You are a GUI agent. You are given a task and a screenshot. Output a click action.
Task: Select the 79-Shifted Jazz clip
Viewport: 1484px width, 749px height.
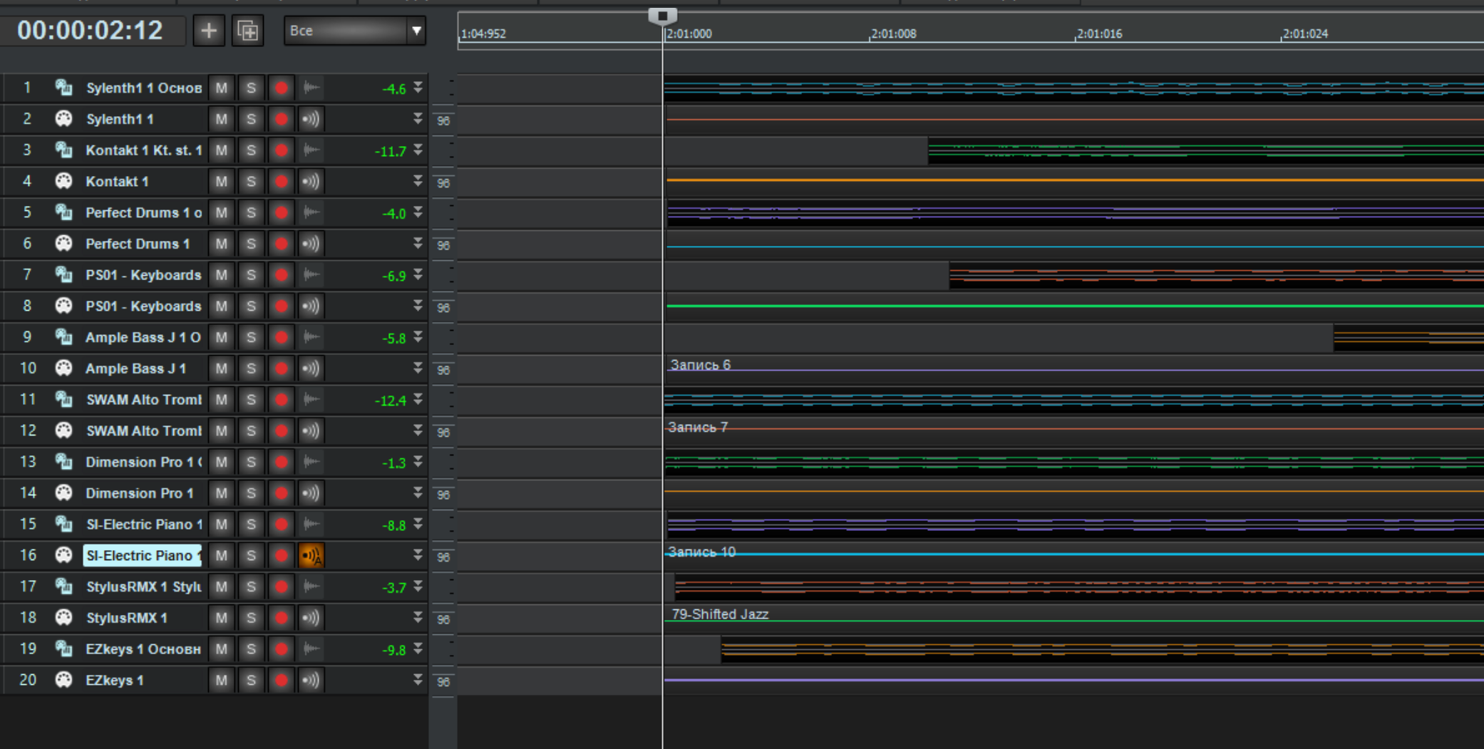[x=720, y=614]
